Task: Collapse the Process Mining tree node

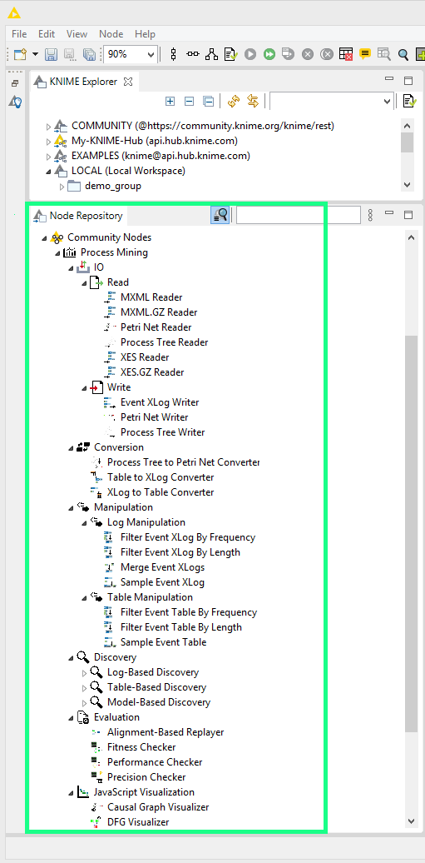Action: pos(57,253)
